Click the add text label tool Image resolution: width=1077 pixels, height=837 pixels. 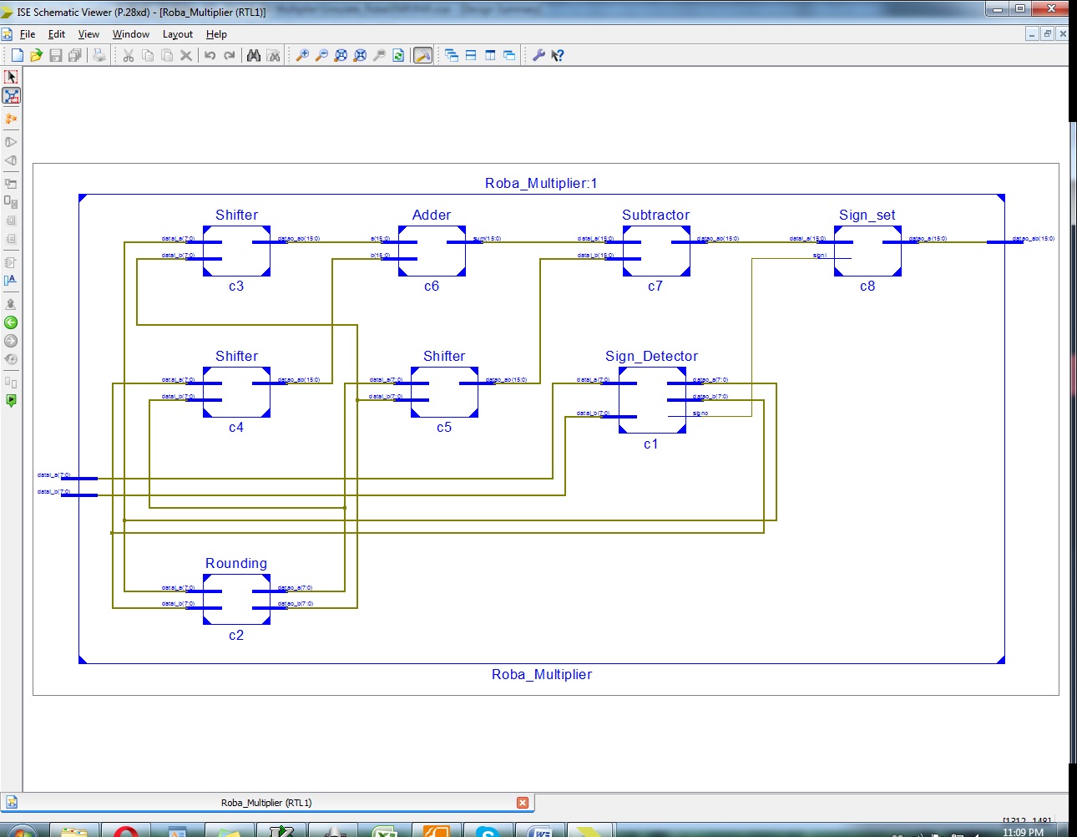(x=11, y=280)
